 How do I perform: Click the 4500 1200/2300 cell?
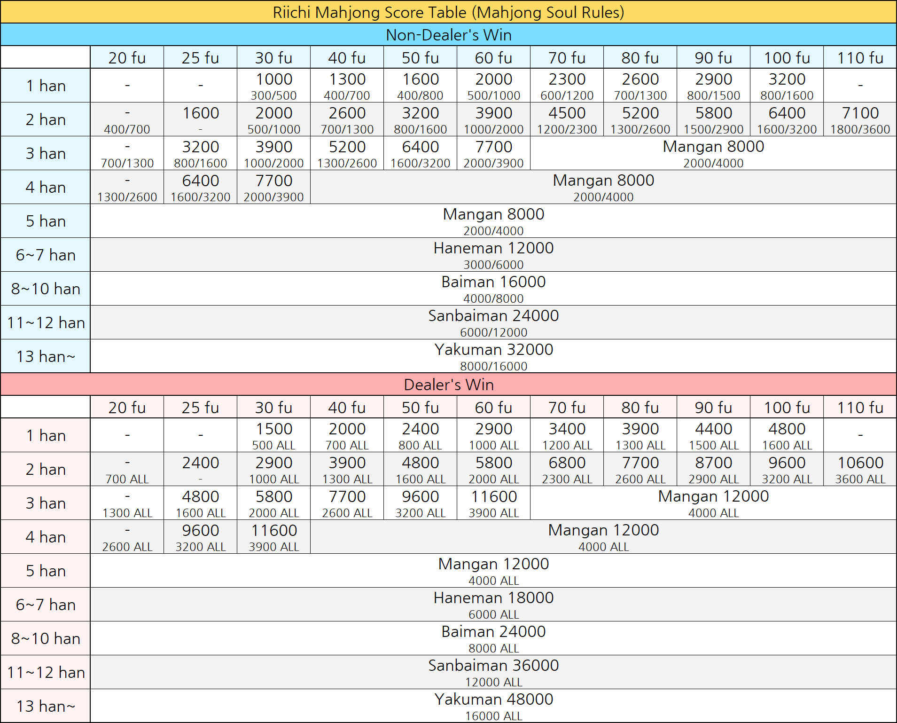tap(567, 119)
